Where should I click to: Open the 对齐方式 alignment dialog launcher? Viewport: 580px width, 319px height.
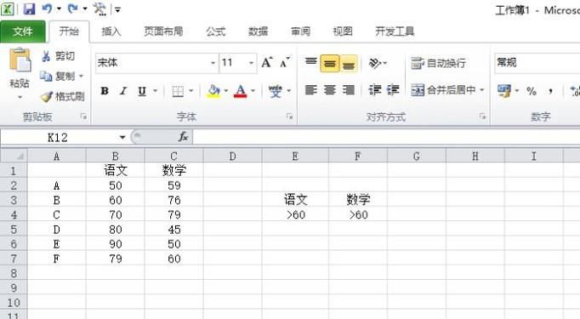pos(482,117)
